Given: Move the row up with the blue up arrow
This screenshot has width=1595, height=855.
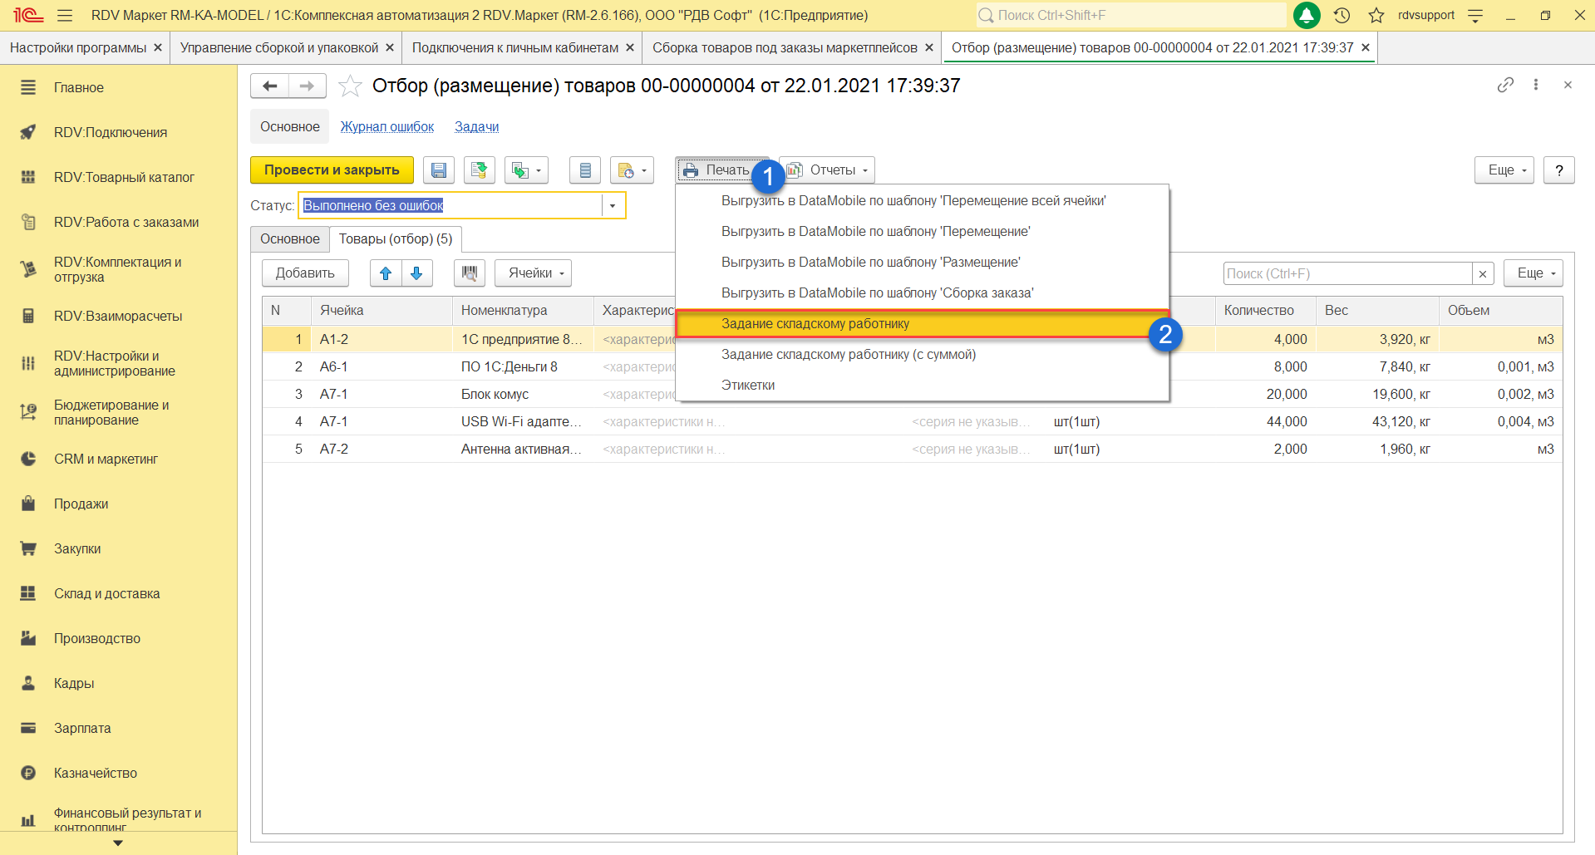Looking at the screenshot, I should click(x=386, y=273).
